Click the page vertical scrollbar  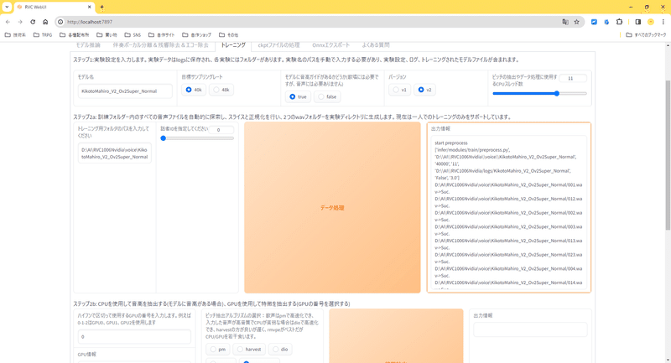point(668,156)
